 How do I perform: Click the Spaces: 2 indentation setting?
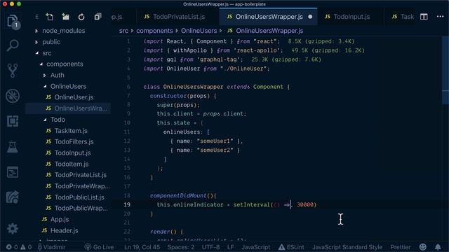coord(181,247)
